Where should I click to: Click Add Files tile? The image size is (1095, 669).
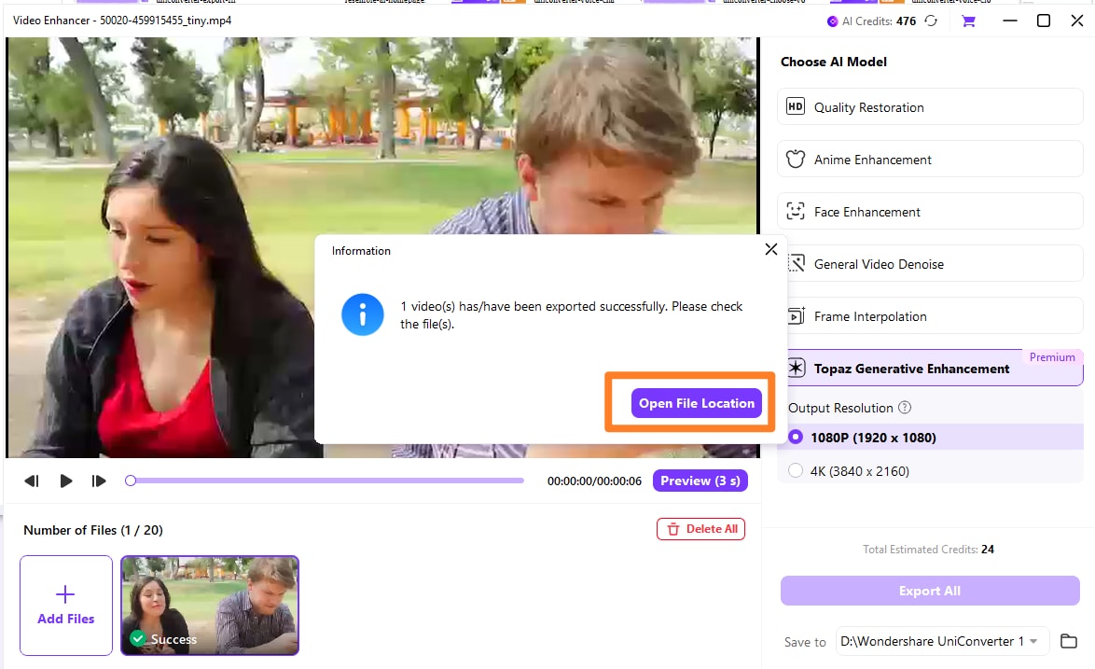pyautogui.click(x=65, y=606)
